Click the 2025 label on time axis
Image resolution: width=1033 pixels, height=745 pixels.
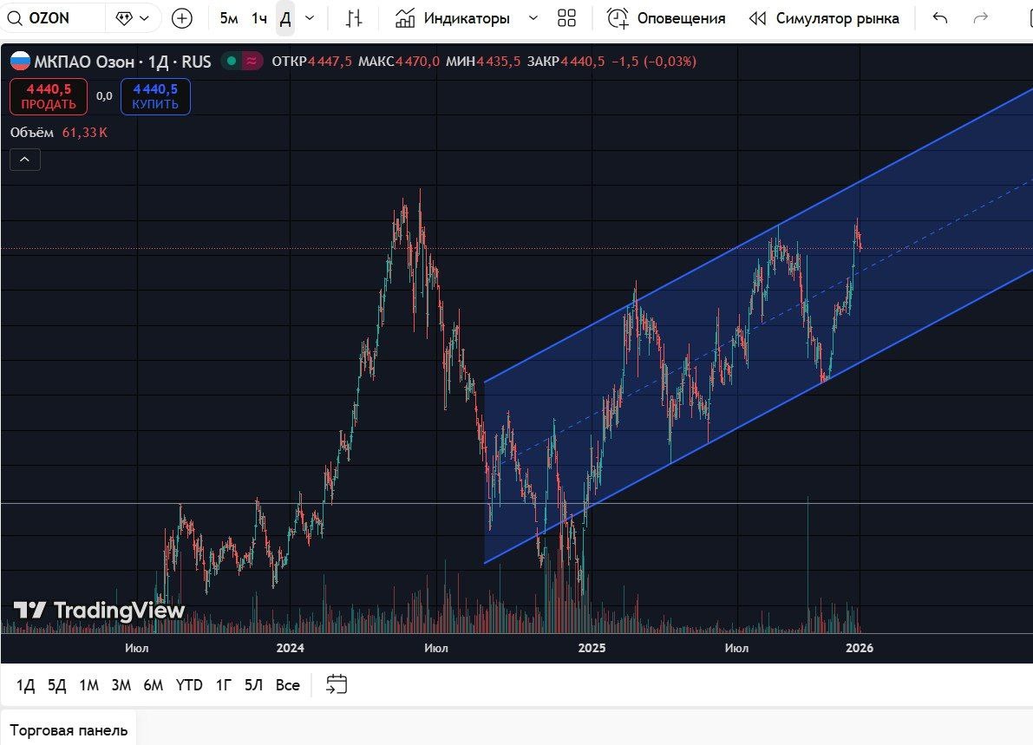point(592,648)
